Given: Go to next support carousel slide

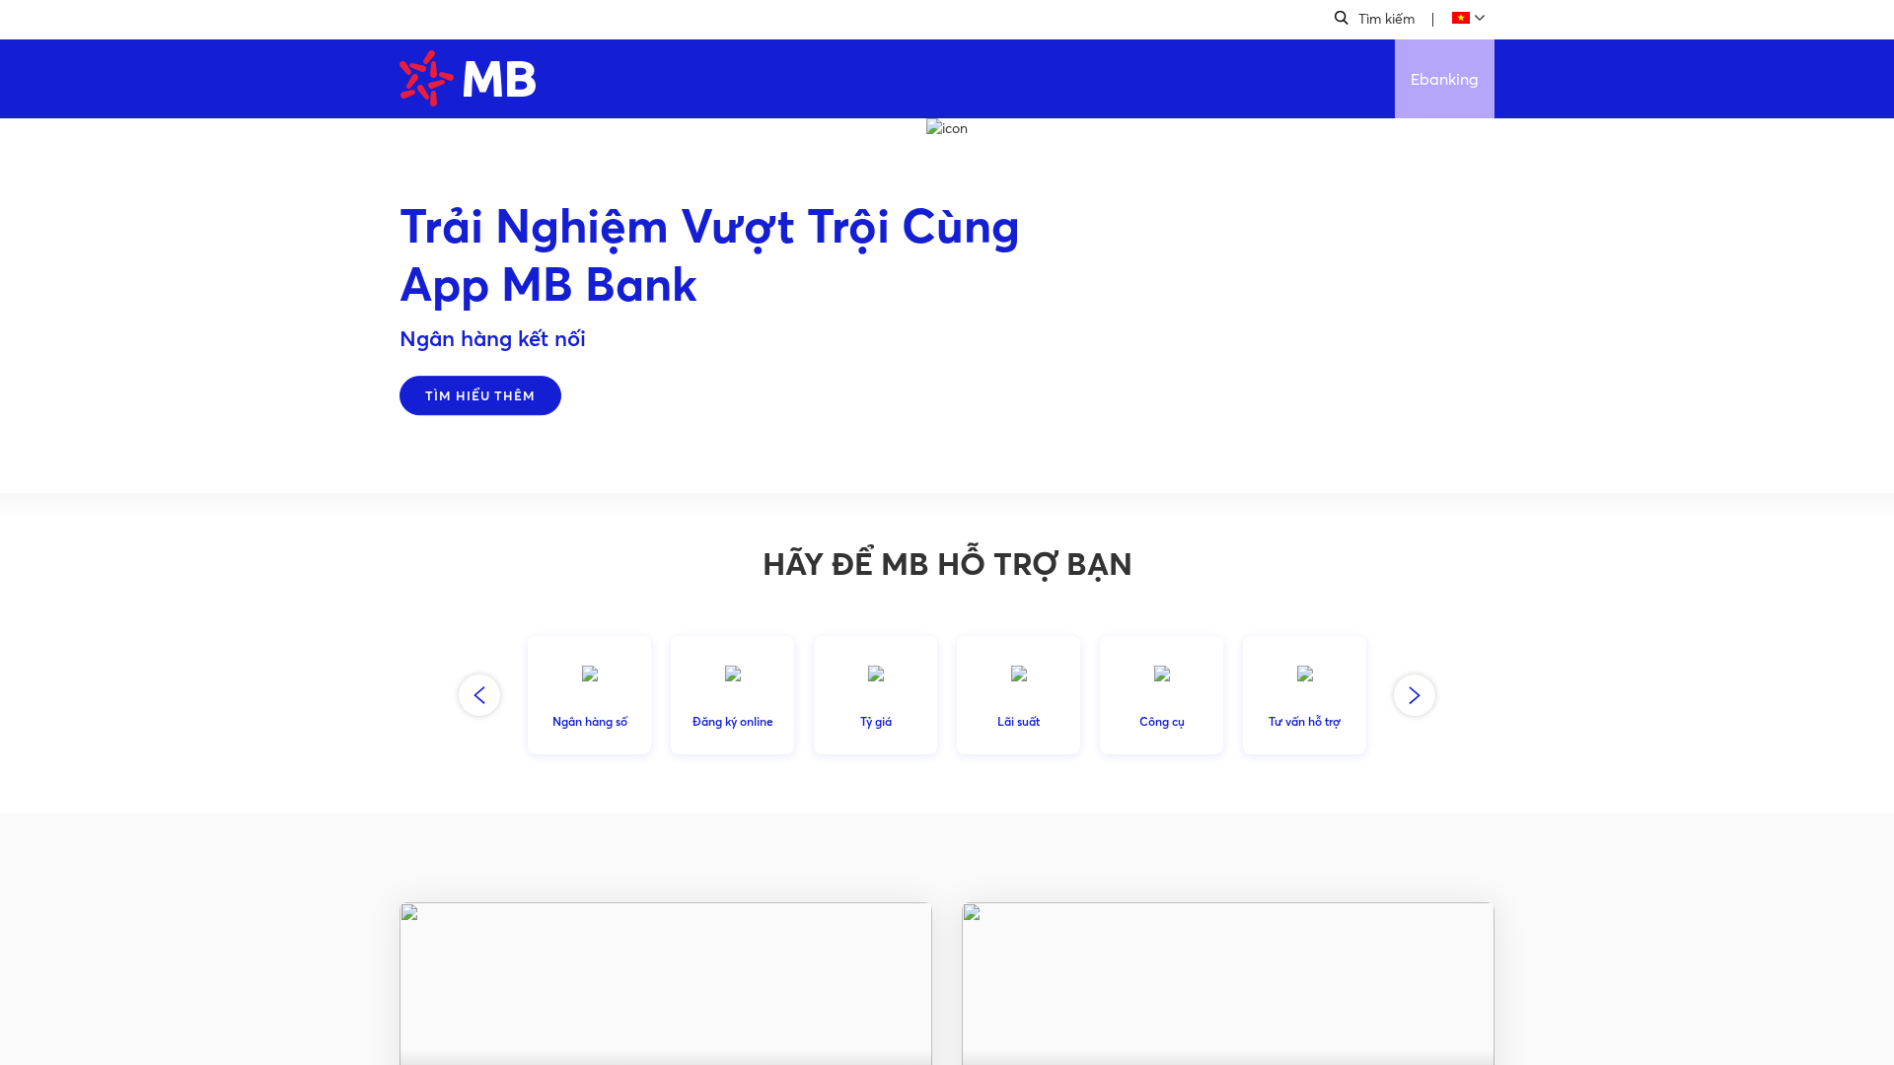Looking at the screenshot, I should 1415,695.
